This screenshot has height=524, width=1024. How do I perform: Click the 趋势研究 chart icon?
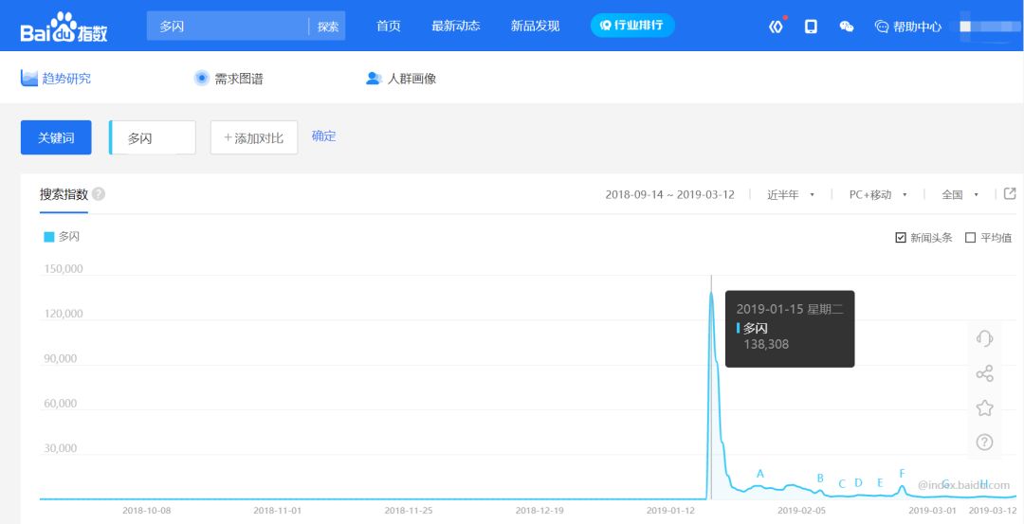click(29, 79)
